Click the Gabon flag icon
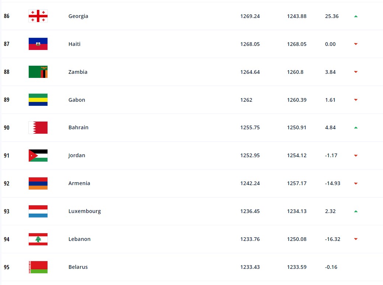Image resolution: width=383 pixels, height=285 pixels. pos(38,100)
